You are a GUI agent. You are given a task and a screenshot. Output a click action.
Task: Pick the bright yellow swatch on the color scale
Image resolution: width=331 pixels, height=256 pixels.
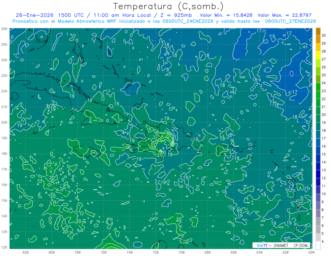pos(318,56)
